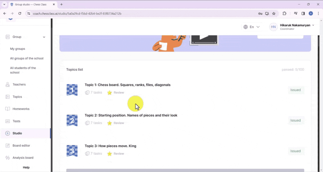
Task: Click the address bar URL
Action: point(77,14)
